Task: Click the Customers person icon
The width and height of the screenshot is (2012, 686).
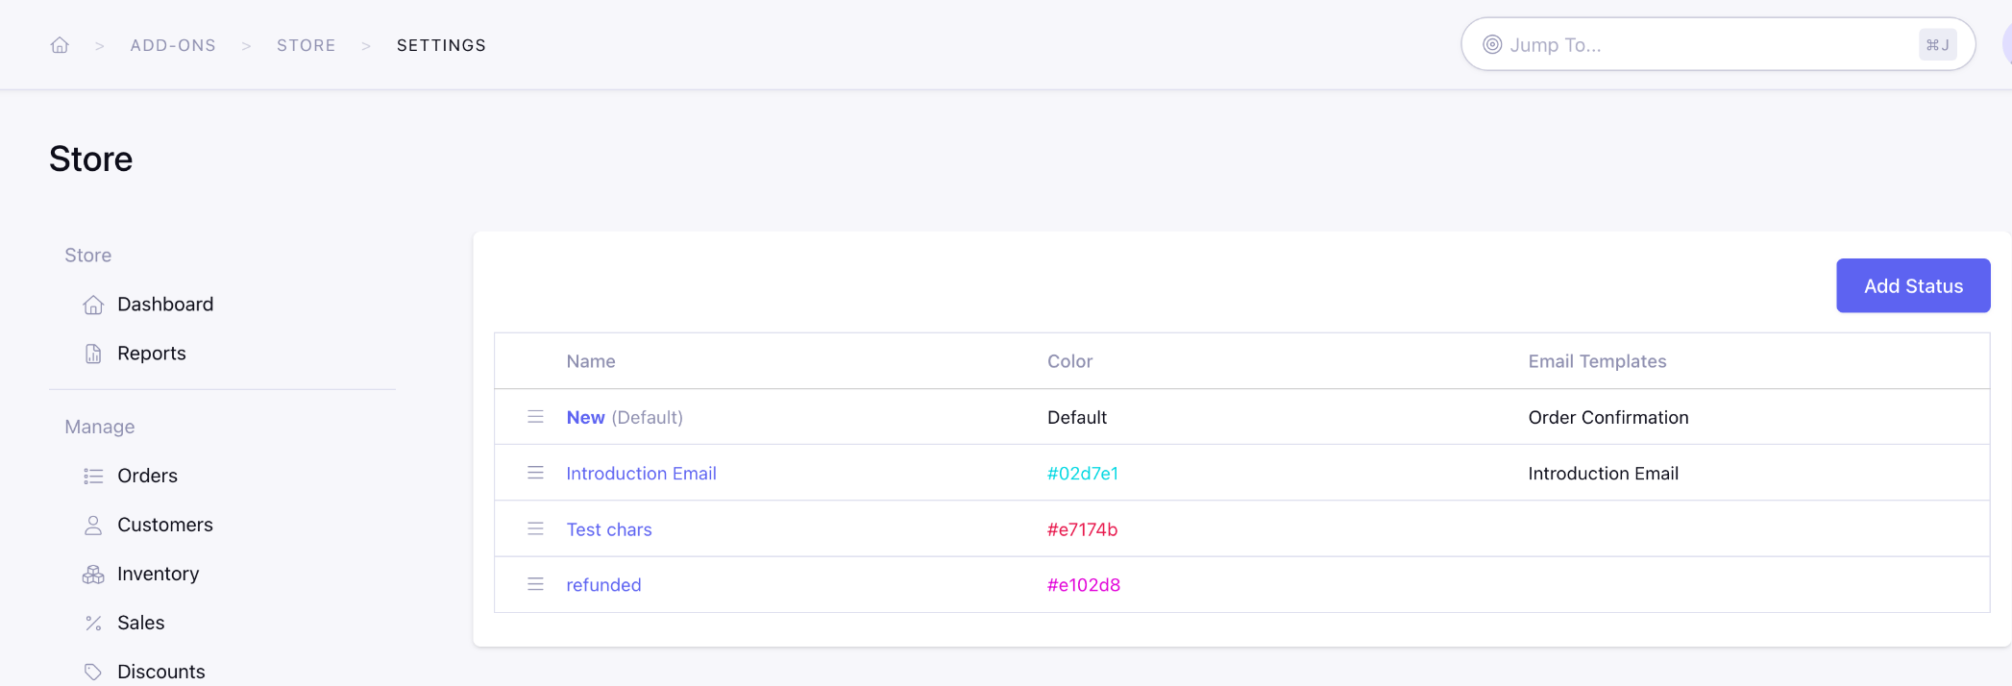Action: pyautogui.click(x=93, y=525)
